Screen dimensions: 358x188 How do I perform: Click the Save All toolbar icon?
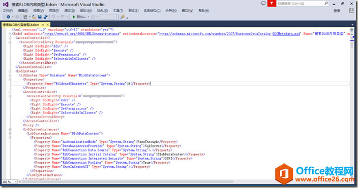pyautogui.click(x=45, y=17)
